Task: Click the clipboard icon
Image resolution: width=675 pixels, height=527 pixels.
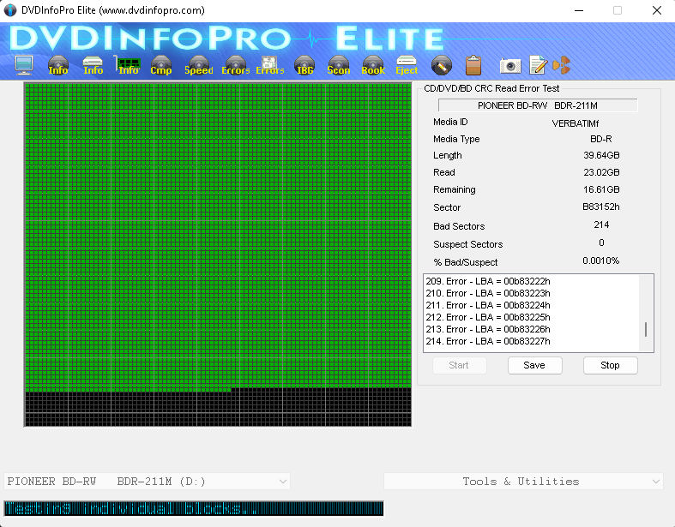Action: tap(473, 65)
